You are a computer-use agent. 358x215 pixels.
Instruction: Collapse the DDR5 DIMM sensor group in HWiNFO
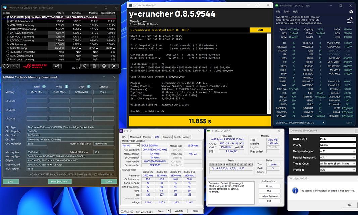click(x=4, y=17)
